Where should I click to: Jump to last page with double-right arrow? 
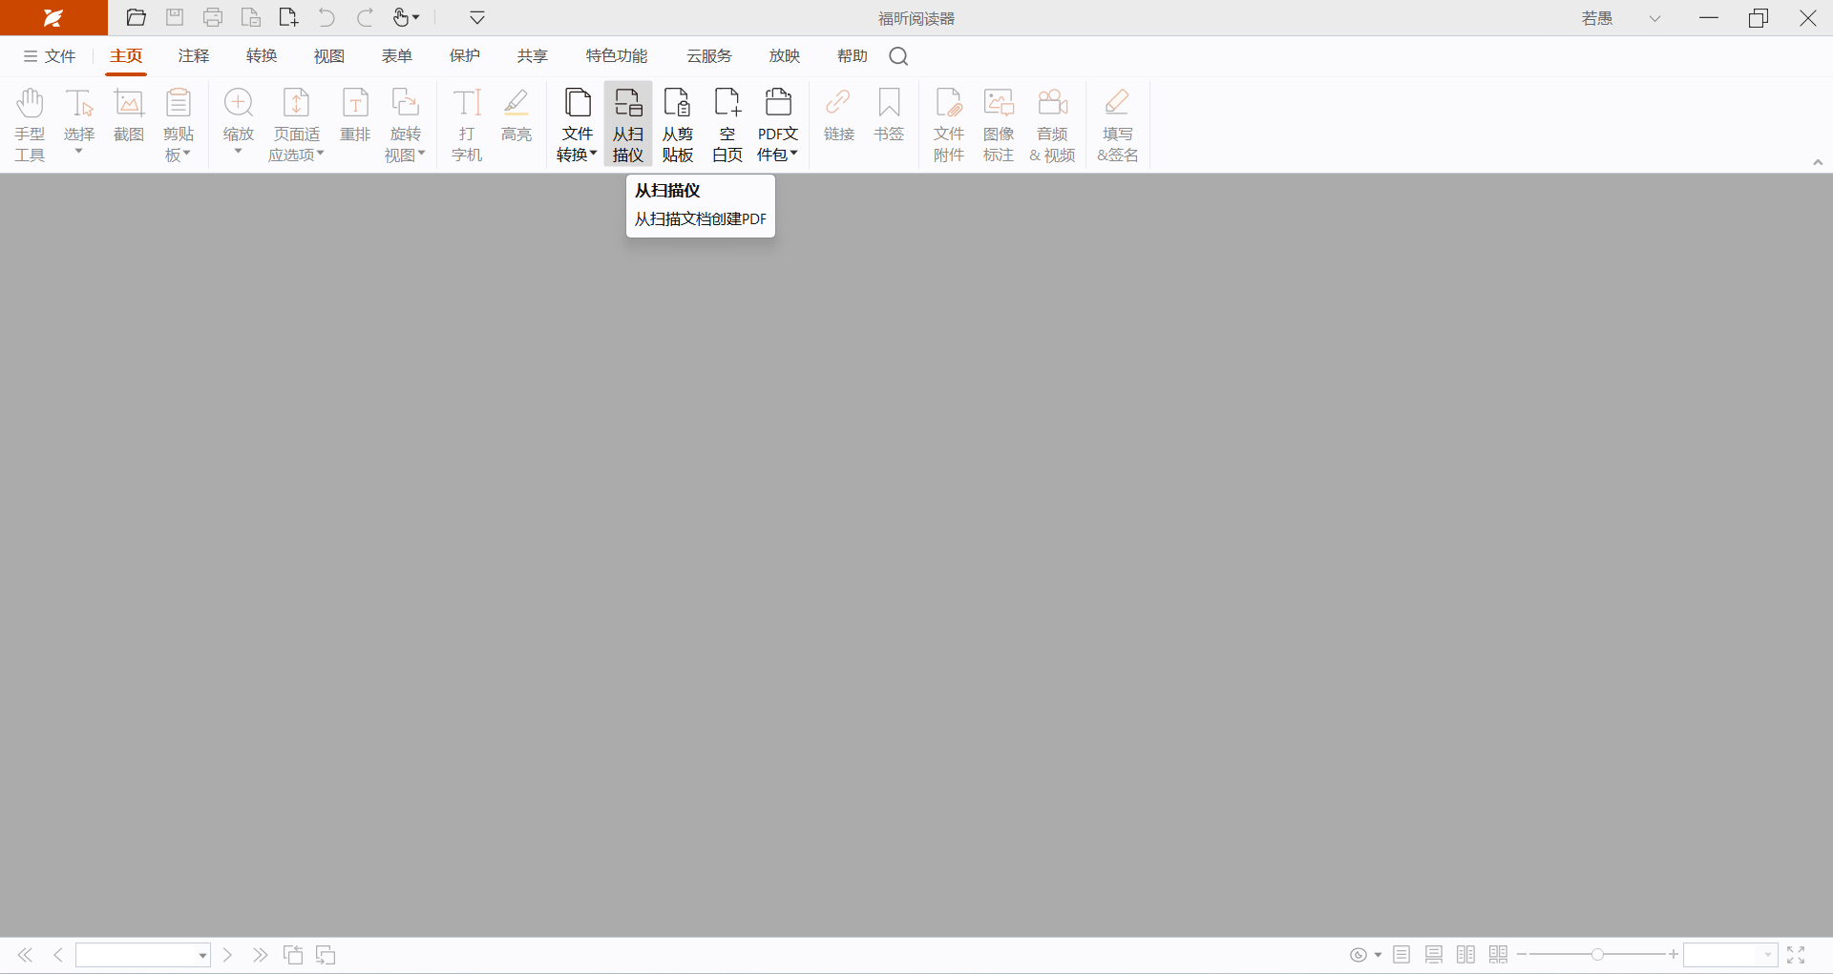(x=260, y=955)
